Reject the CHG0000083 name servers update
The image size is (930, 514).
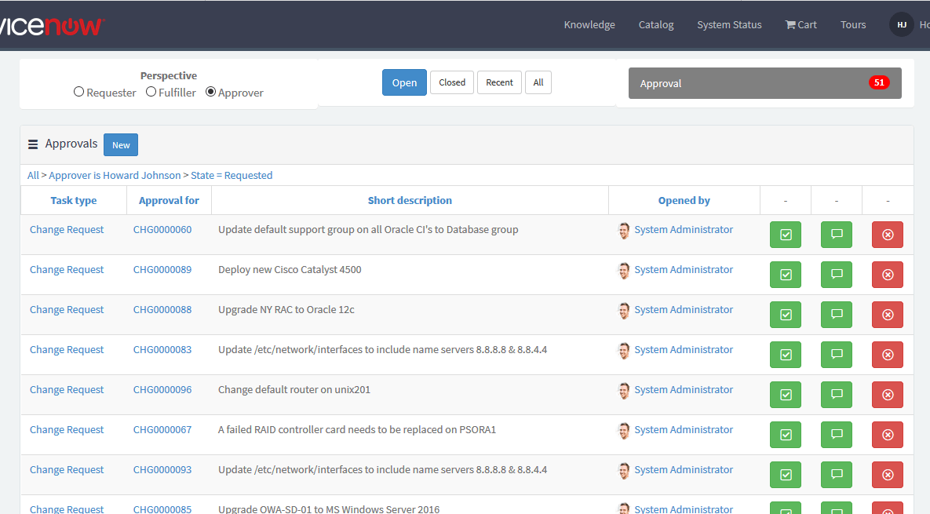(887, 354)
